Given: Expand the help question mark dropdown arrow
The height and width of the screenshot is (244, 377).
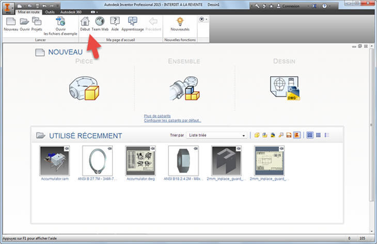Looking at the screenshot, I should point(330,6).
